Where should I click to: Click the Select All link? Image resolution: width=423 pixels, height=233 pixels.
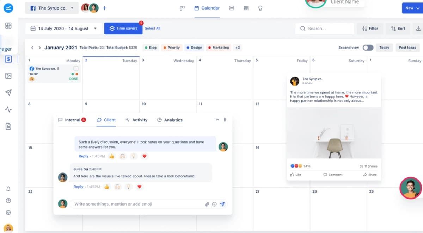(152, 29)
